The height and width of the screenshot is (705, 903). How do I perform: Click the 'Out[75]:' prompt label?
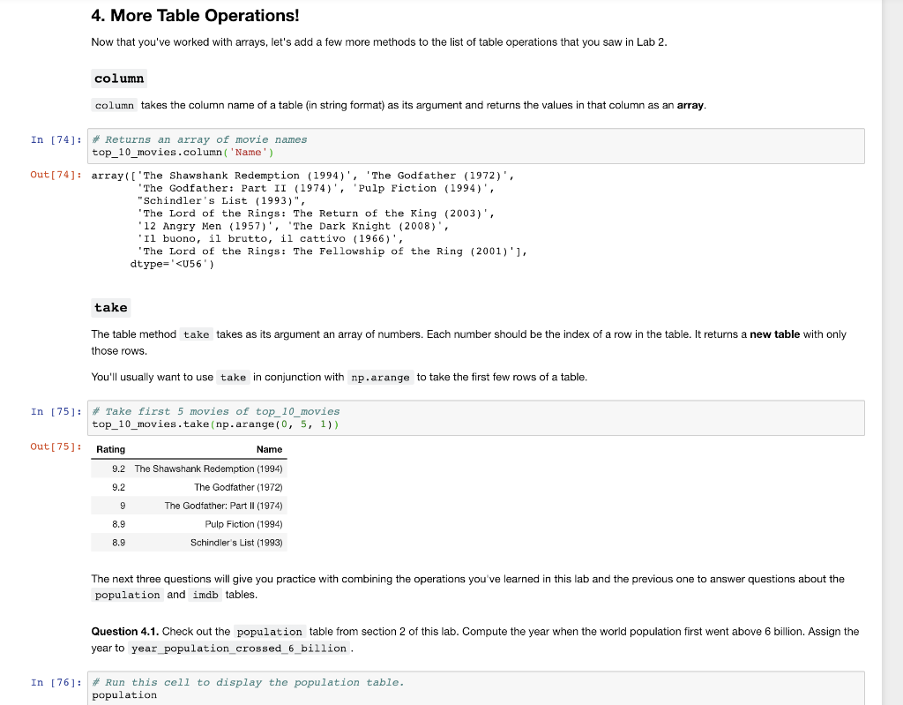56,446
